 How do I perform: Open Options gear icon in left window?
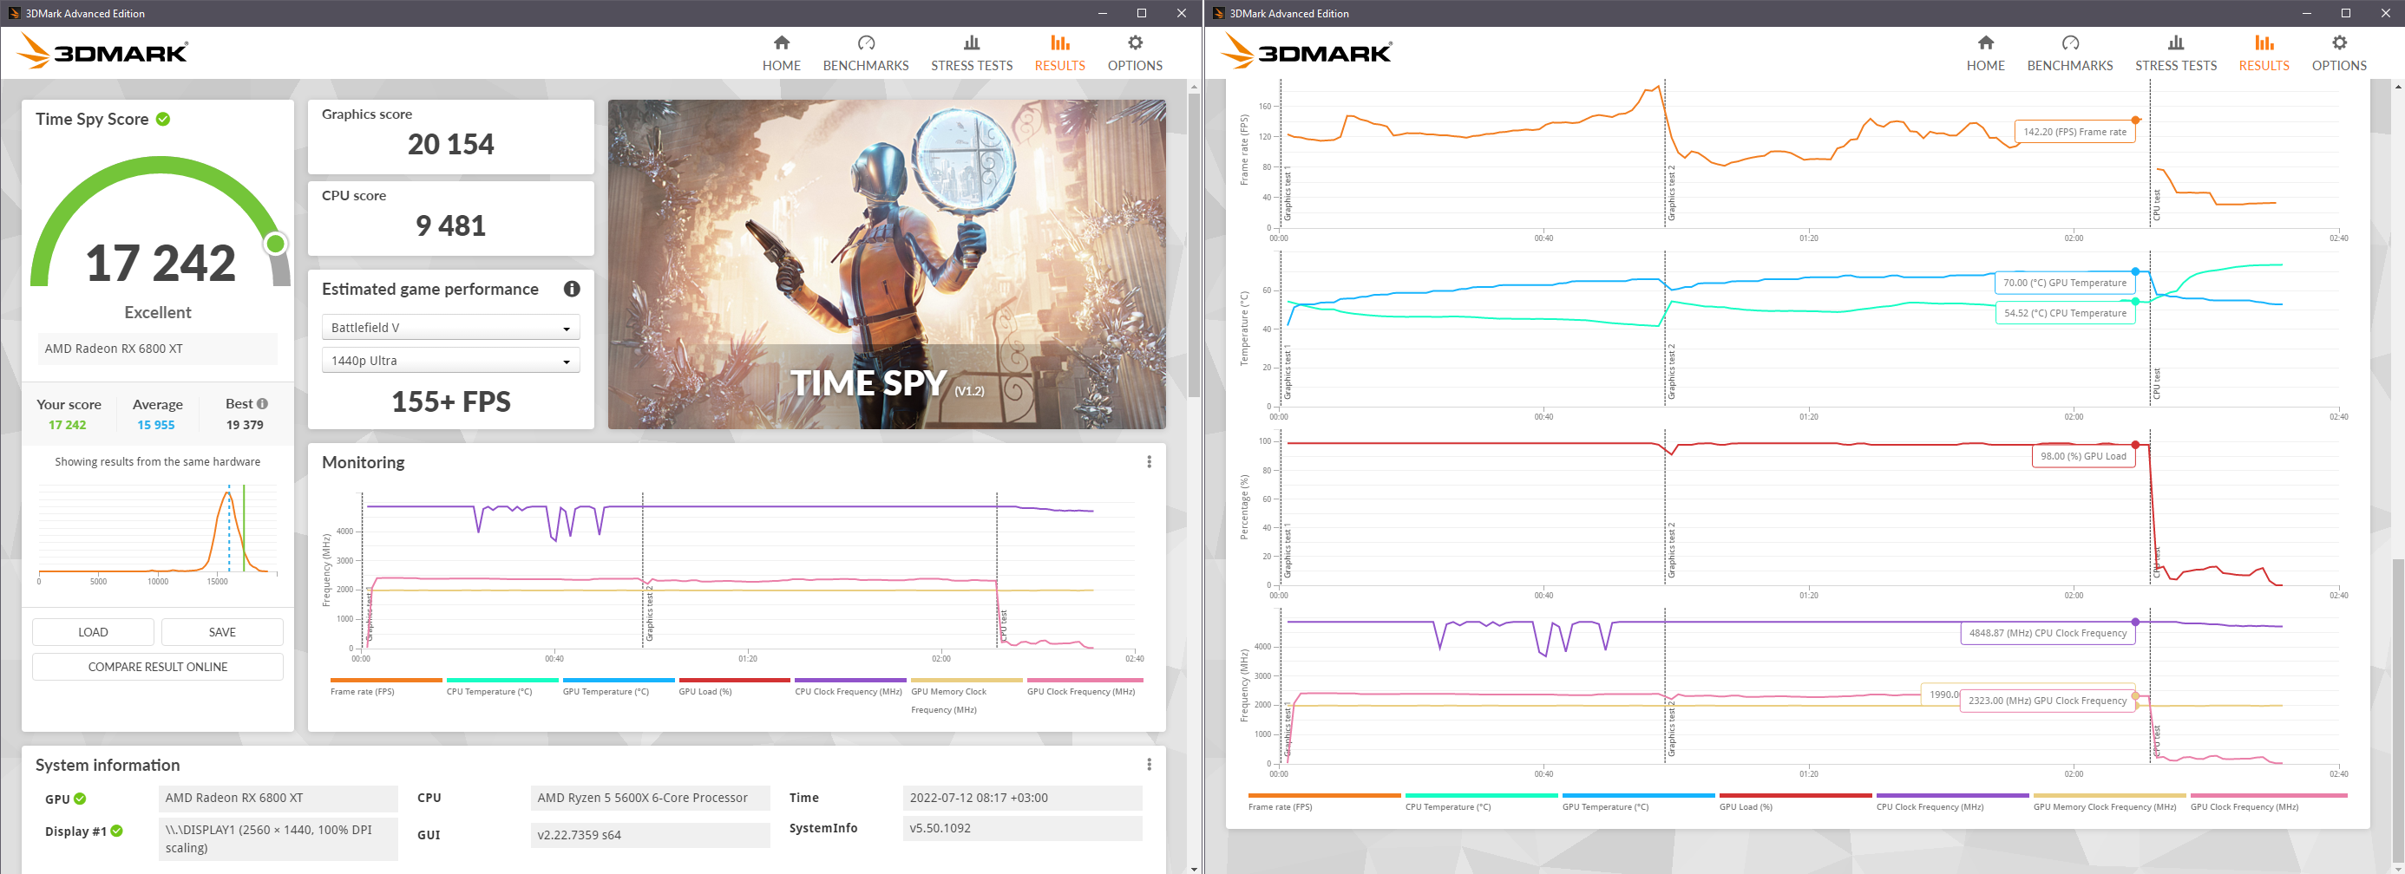coord(1136,42)
